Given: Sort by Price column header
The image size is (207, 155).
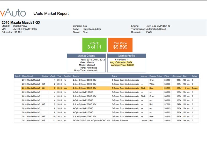Looking at the screenshot, I should click(x=167, y=76).
